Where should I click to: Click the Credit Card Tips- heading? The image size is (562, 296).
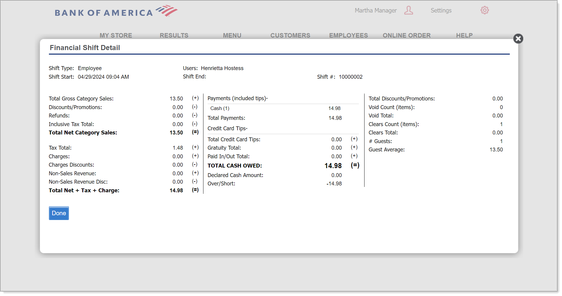click(228, 128)
